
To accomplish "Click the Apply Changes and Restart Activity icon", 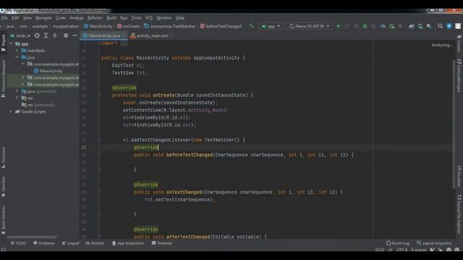I will (x=347, y=26).
